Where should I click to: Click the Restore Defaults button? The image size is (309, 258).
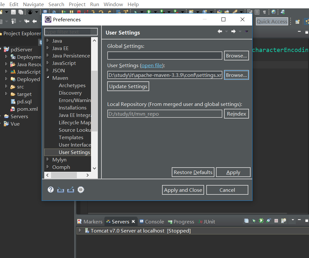click(193, 172)
